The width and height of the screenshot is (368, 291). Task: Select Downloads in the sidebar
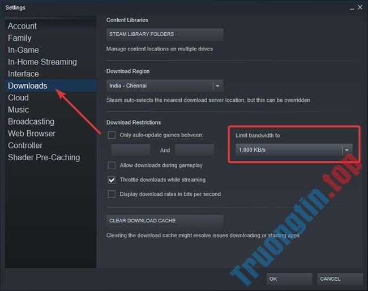click(51, 85)
